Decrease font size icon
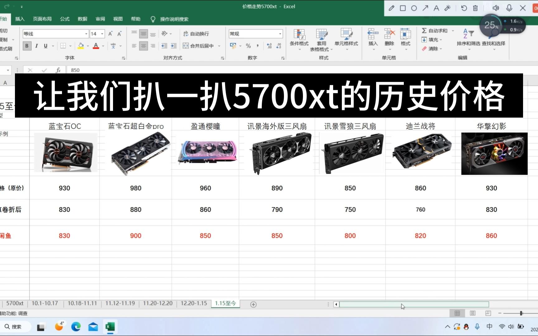This screenshot has width=538, height=336. (119, 34)
